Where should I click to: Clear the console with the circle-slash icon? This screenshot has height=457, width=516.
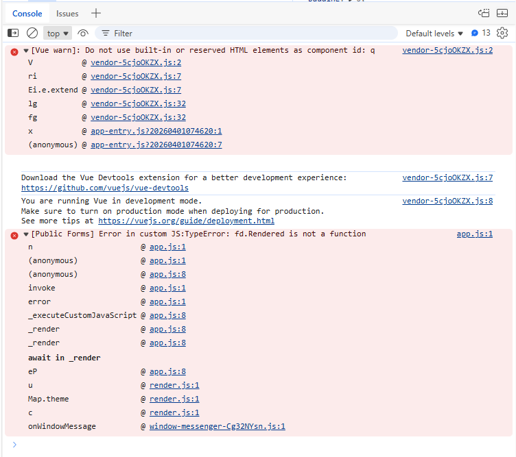(x=32, y=33)
